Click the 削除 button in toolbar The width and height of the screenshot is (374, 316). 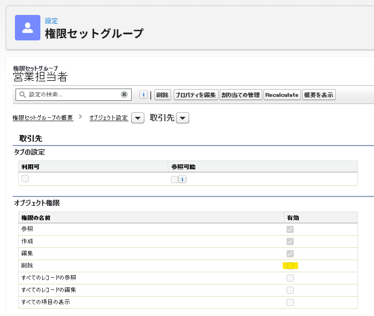(x=163, y=95)
